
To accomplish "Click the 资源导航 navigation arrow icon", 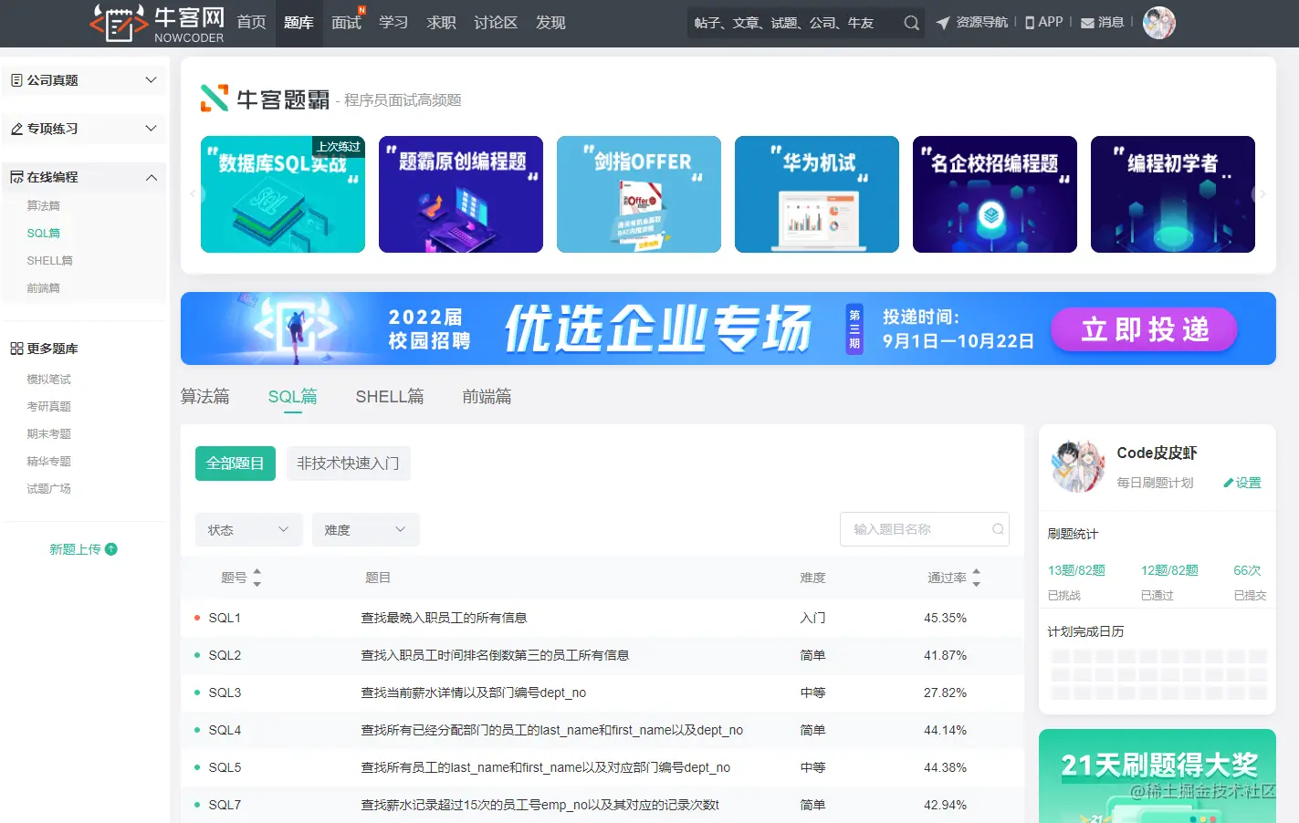I will pos(943,23).
